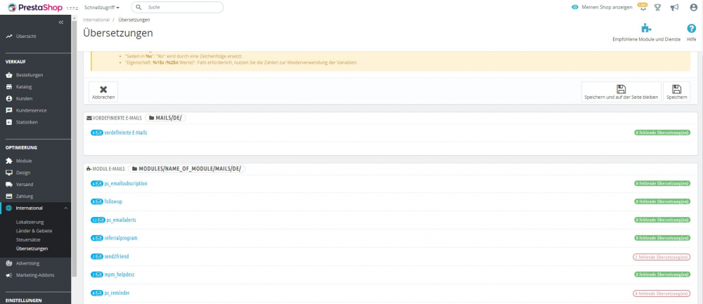Click the envelope count badge beside followup
703x304 pixels.
click(97, 201)
